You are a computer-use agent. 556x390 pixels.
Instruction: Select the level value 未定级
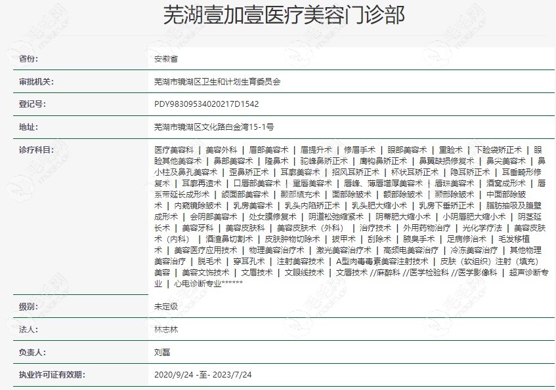click(166, 306)
